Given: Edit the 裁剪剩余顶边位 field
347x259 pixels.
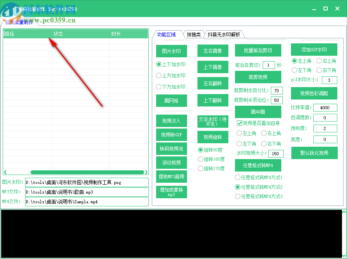Looking at the screenshot, I should 277,100.
